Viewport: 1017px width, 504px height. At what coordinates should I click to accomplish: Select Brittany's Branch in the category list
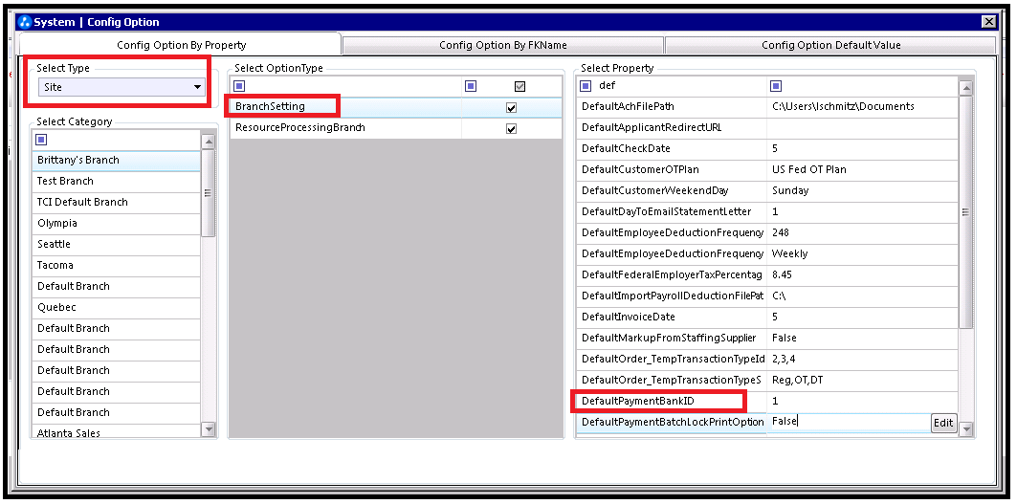tap(116, 161)
